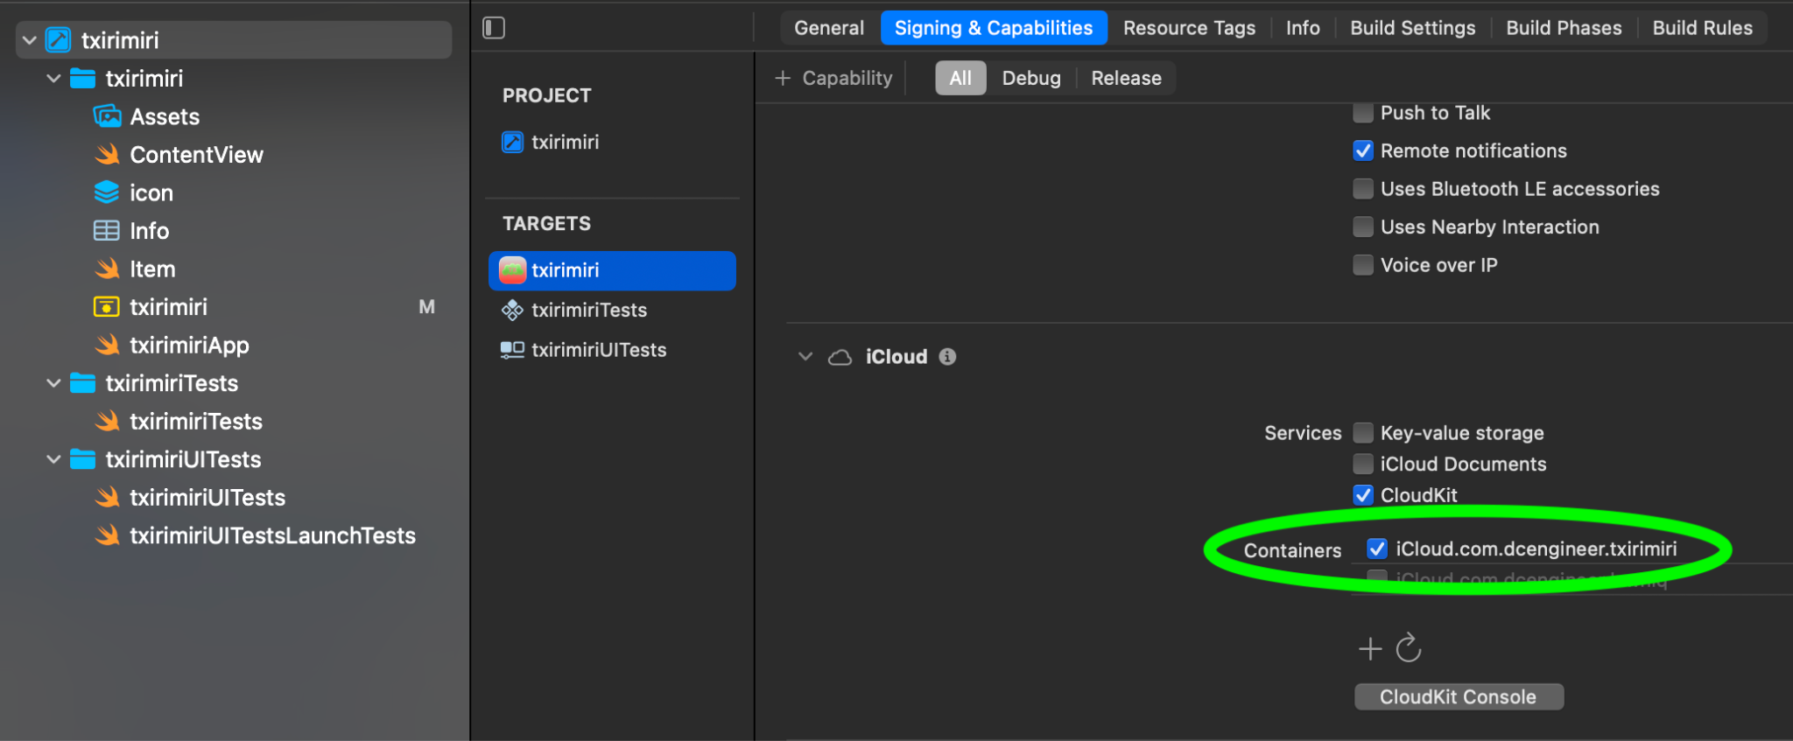Collapse the txirimiriTests folder
1793x741 pixels.
point(53,383)
